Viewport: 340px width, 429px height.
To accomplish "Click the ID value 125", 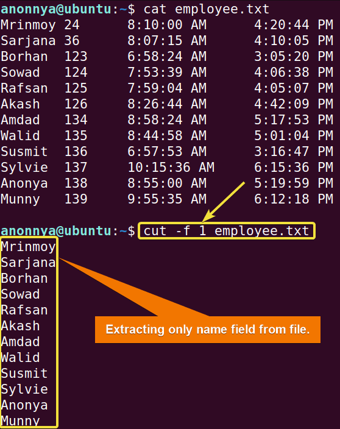I will 76,88.
